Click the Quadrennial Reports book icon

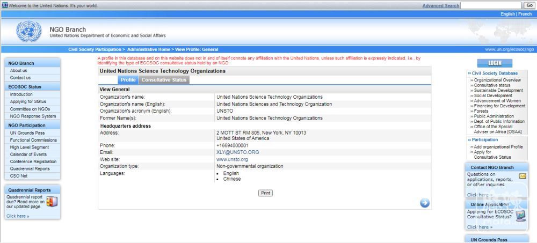(52, 202)
